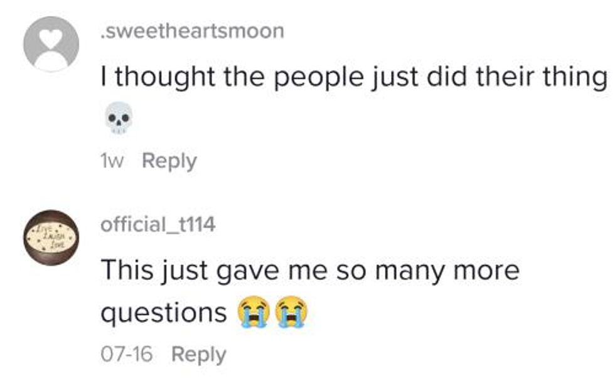Screen dimensions: 615x386
Task: Click the word "questions" in official_t114's comment
Action: pyautogui.click(x=163, y=312)
